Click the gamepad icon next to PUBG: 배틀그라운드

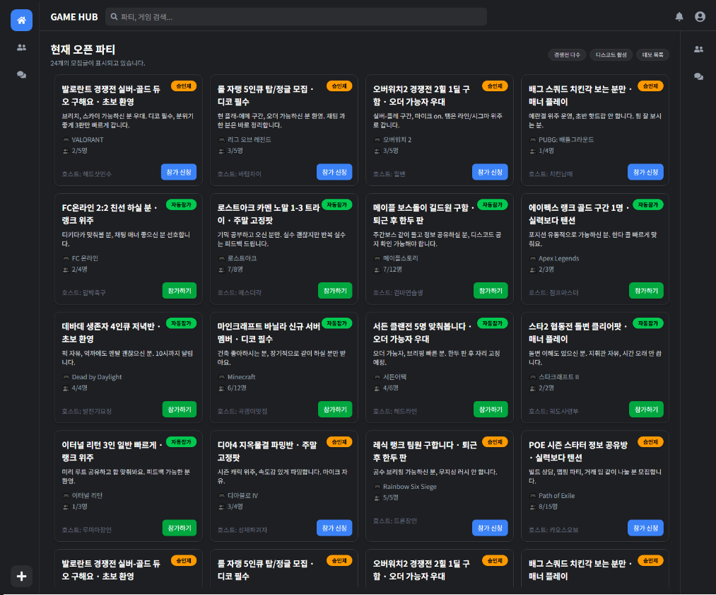click(533, 140)
